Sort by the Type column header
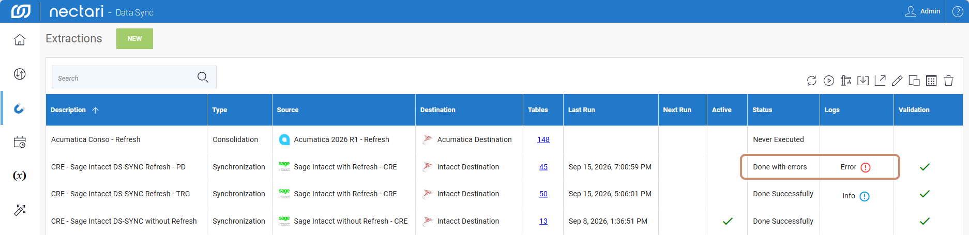Viewport: 969px width, 235px height. coord(220,110)
